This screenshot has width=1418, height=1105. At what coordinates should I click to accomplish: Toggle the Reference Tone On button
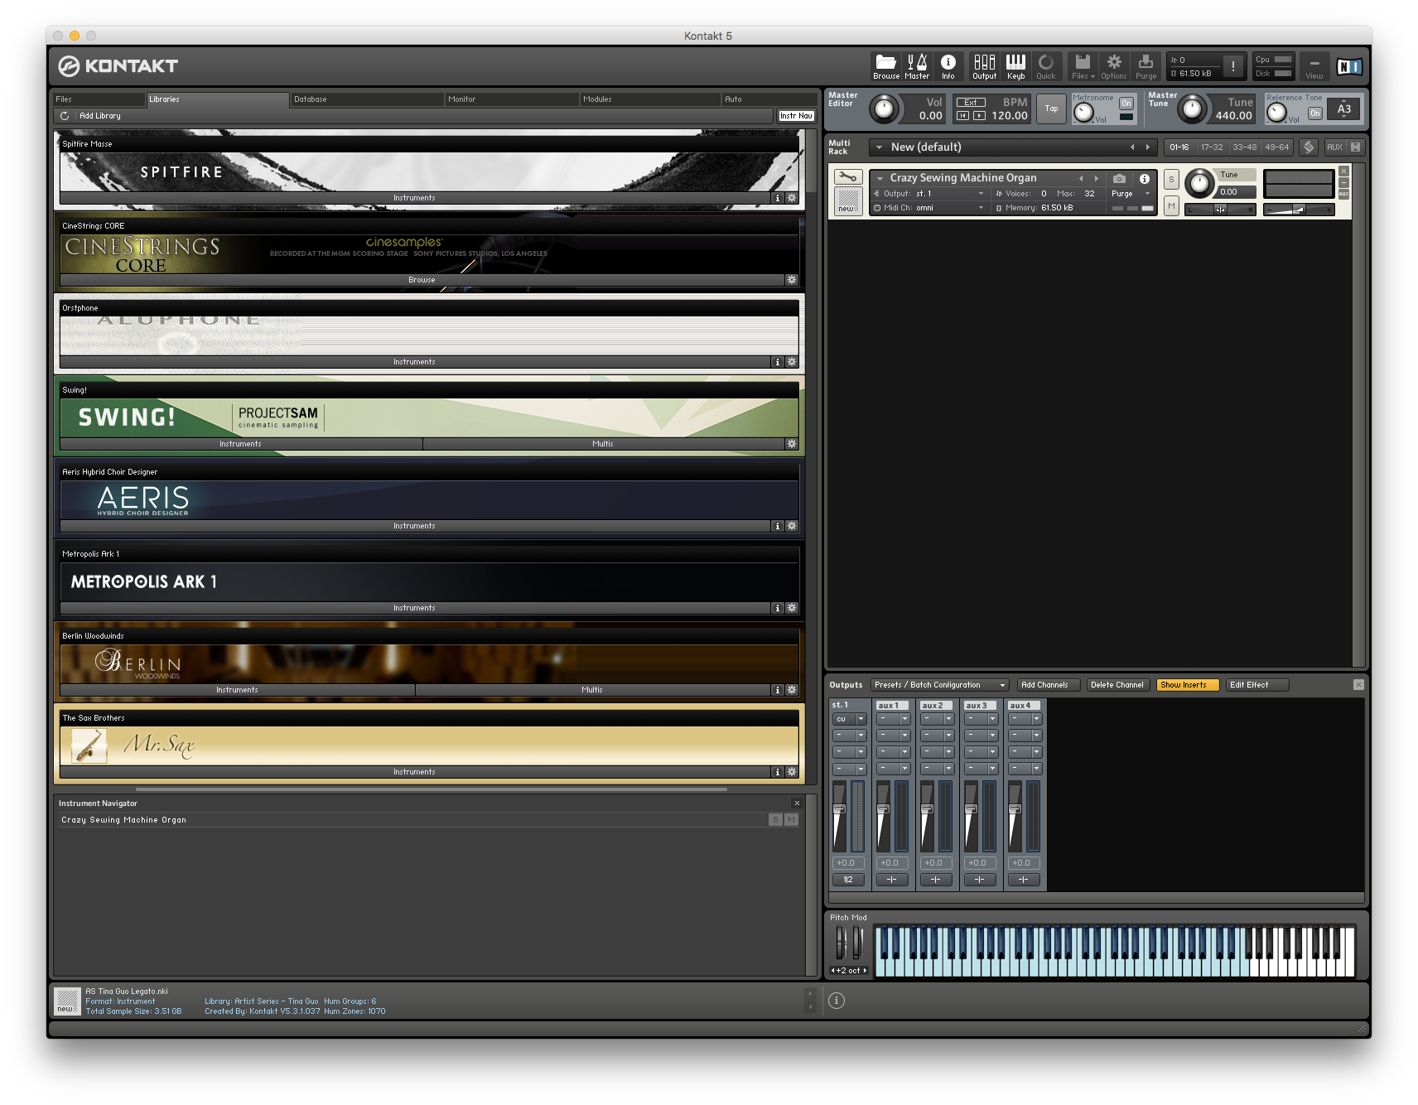coord(1314,113)
